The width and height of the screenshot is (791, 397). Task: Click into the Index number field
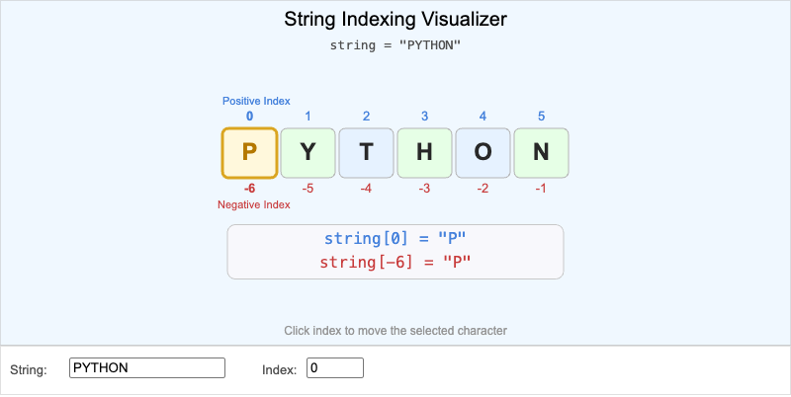335,368
